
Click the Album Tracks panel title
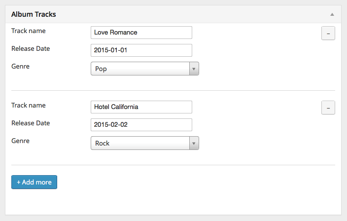pyautogui.click(x=34, y=15)
